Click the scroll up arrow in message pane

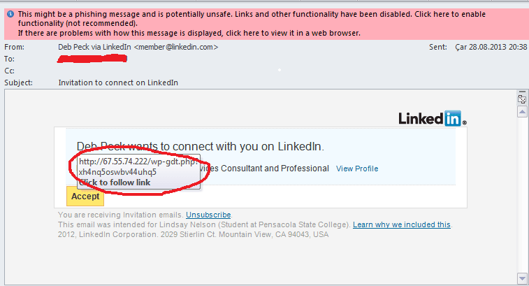click(x=522, y=111)
